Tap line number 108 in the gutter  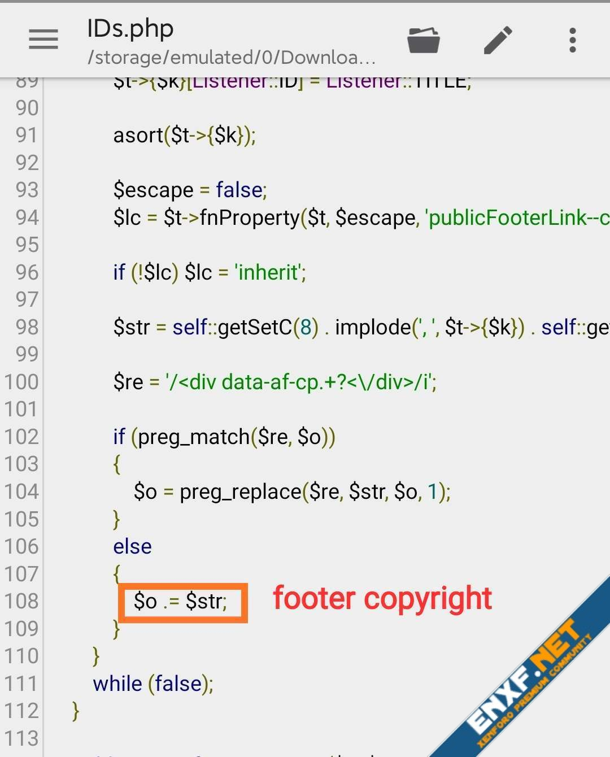tap(21, 601)
